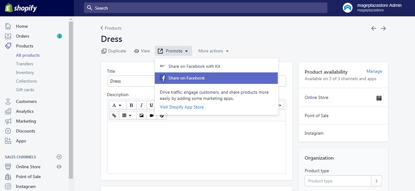This screenshot has height=191, width=415.
Task: Set Online Store publish date calendar
Action: tap(379, 98)
